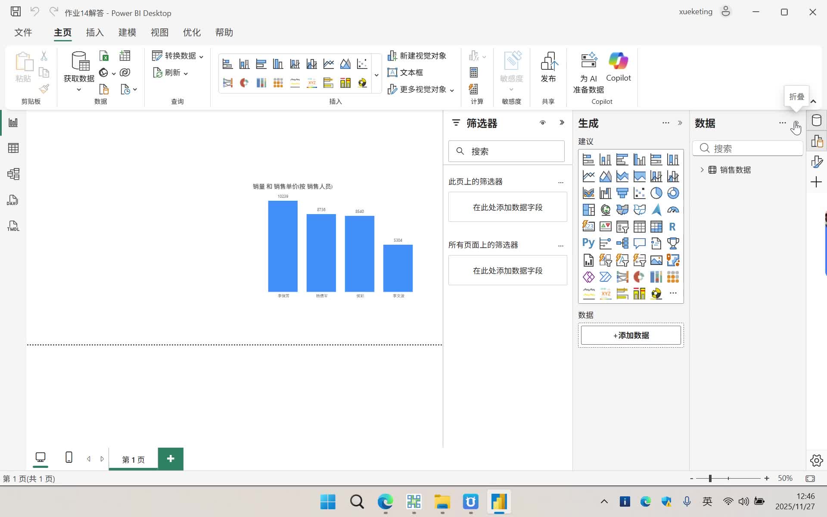
Task: Open the DAX query view
Action: [x=13, y=200]
